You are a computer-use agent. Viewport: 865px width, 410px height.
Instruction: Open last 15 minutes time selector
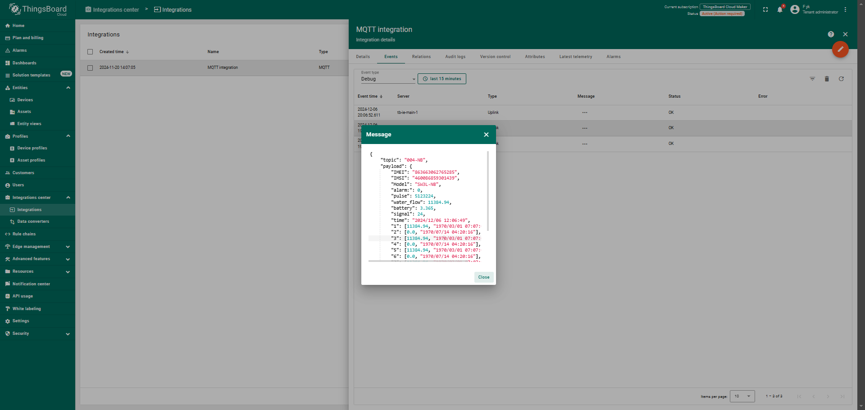coord(442,79)
